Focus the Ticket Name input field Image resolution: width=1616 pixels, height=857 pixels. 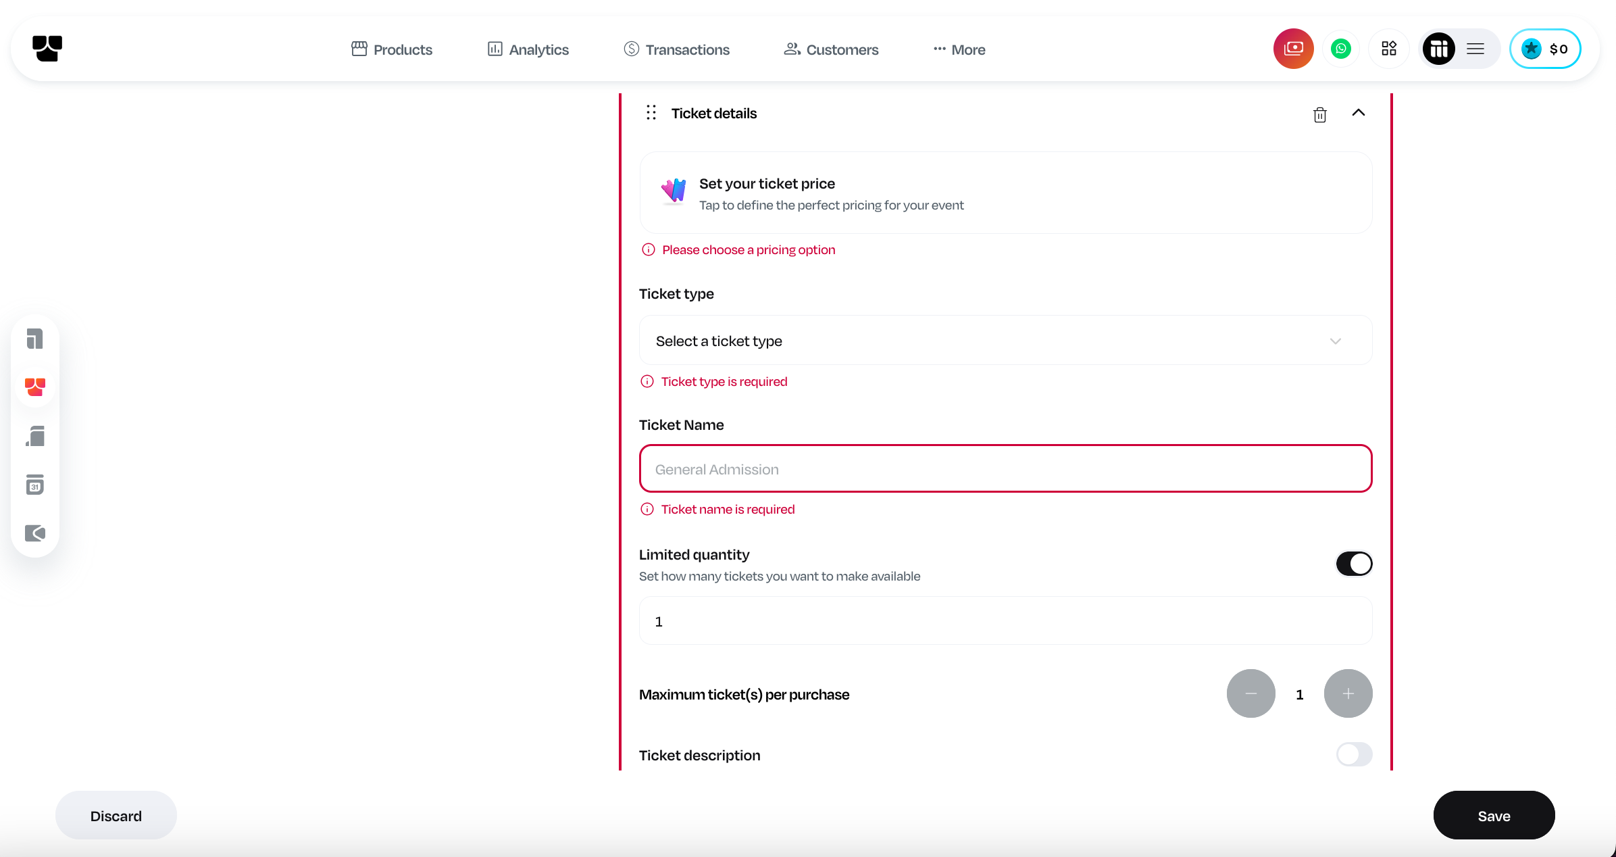(x=1005, y=469)
